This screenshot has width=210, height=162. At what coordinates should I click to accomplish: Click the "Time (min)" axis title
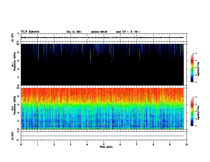106,147
